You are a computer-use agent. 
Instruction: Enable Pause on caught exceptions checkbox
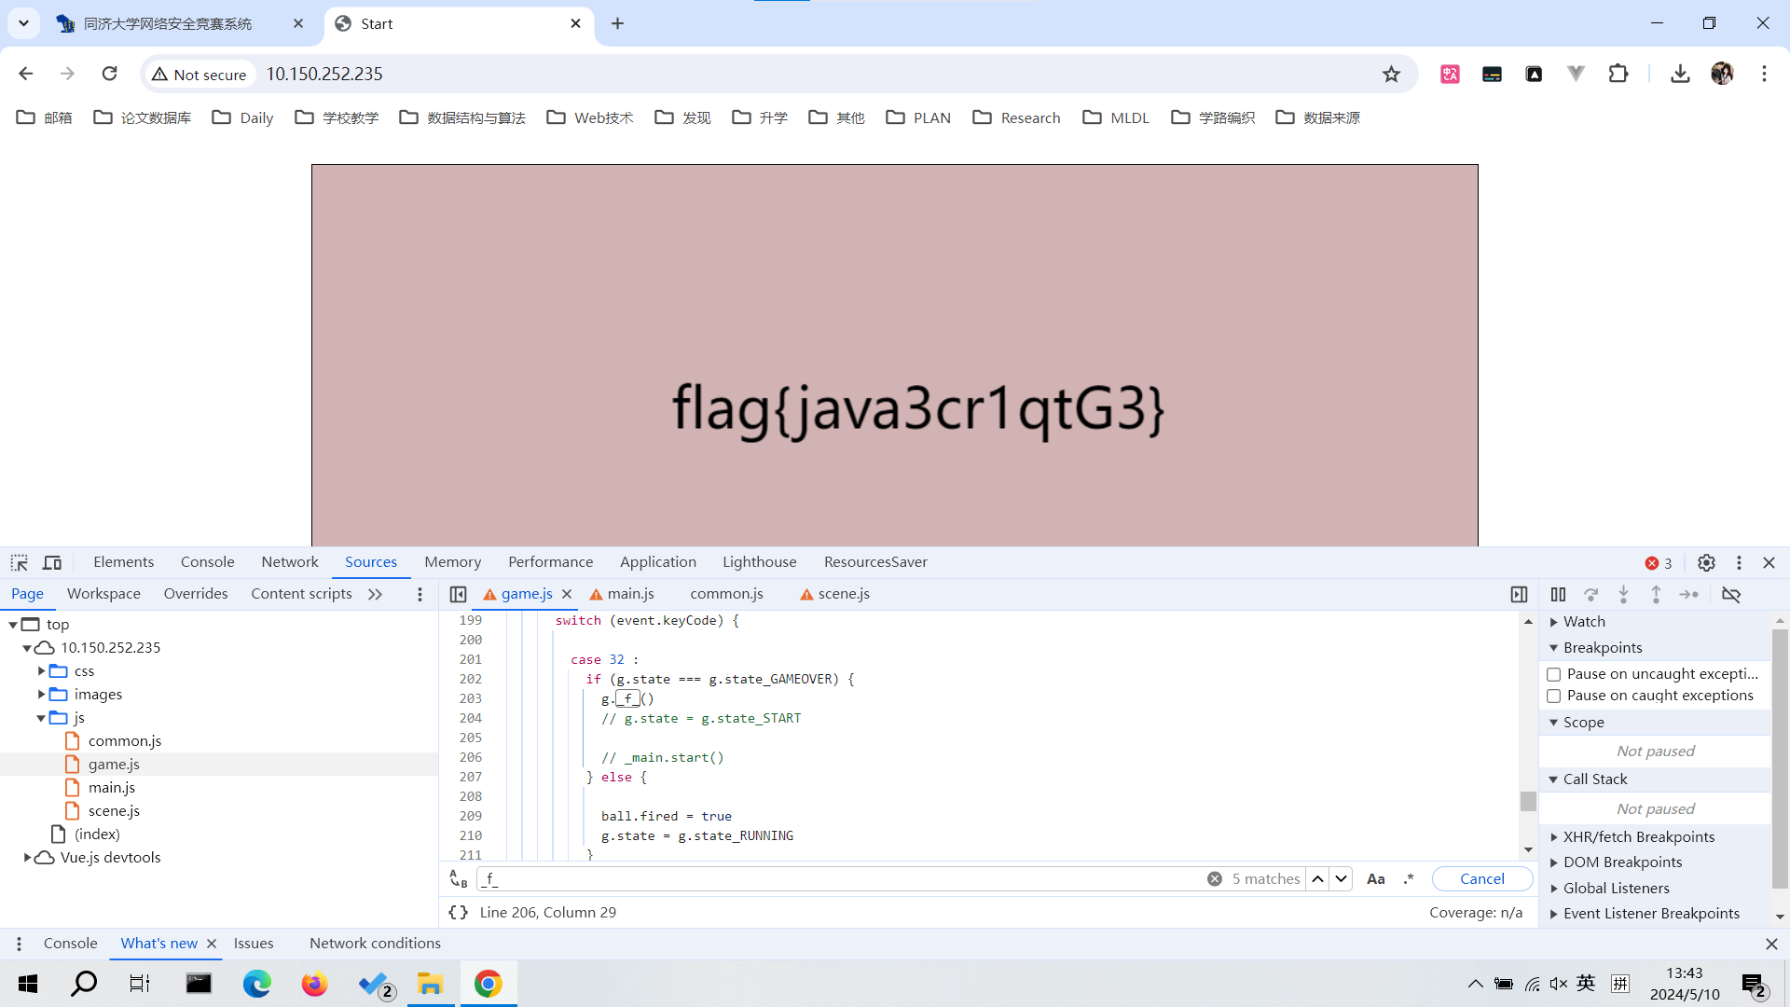(1554, 696)
